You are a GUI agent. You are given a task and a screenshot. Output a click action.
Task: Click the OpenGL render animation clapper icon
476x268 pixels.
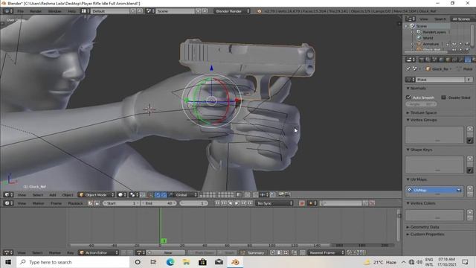[x=287, y=194]
